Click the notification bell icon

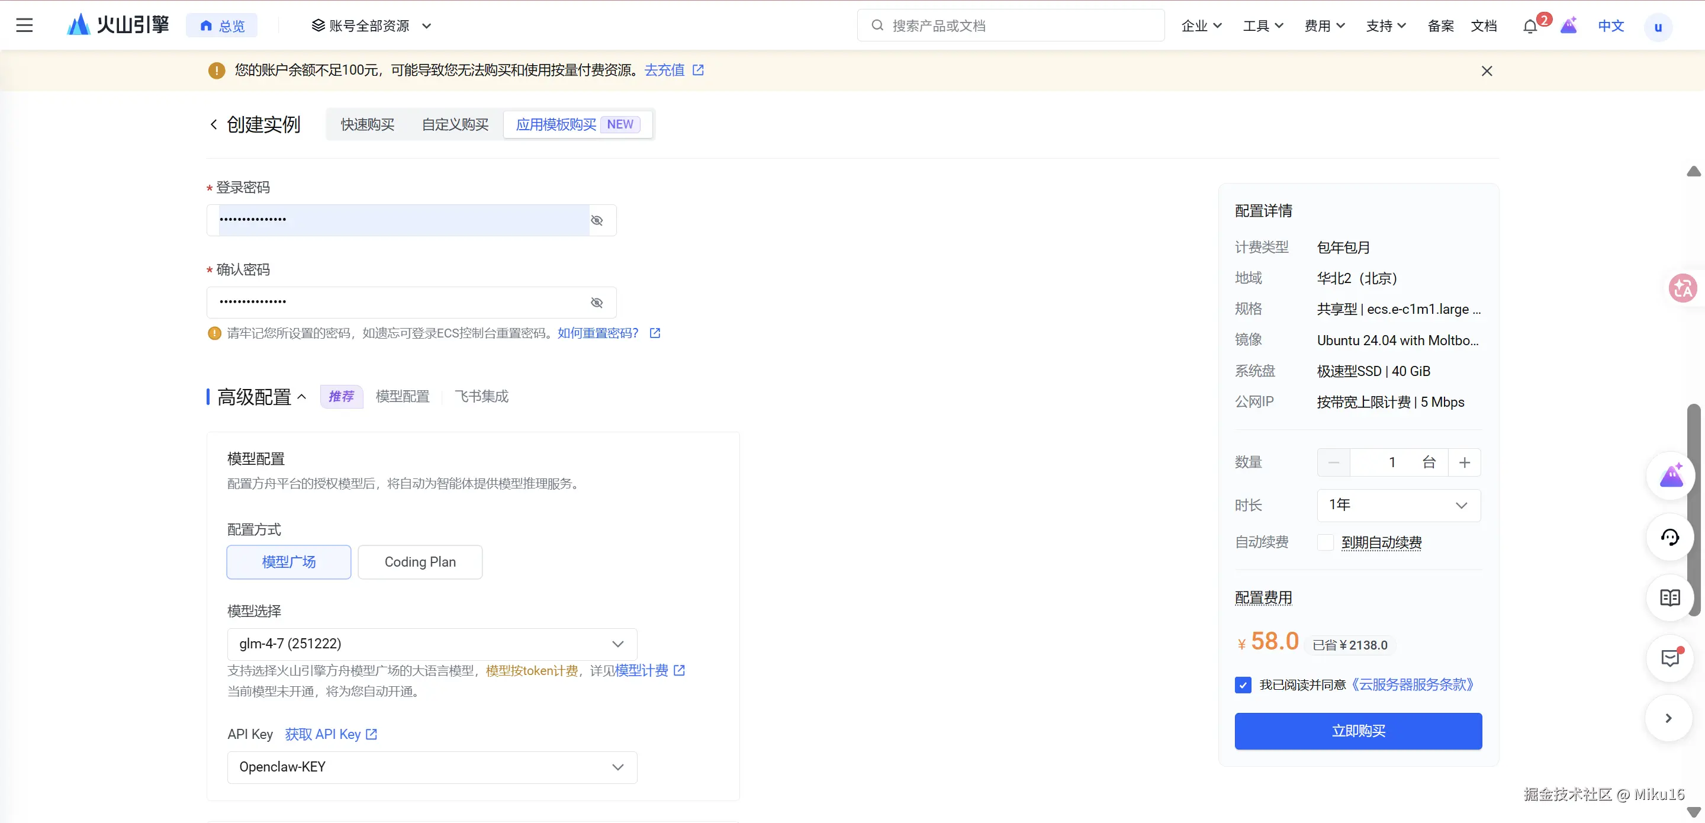1530,27
